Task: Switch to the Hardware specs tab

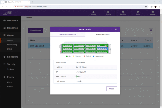Action: (102, 35)
